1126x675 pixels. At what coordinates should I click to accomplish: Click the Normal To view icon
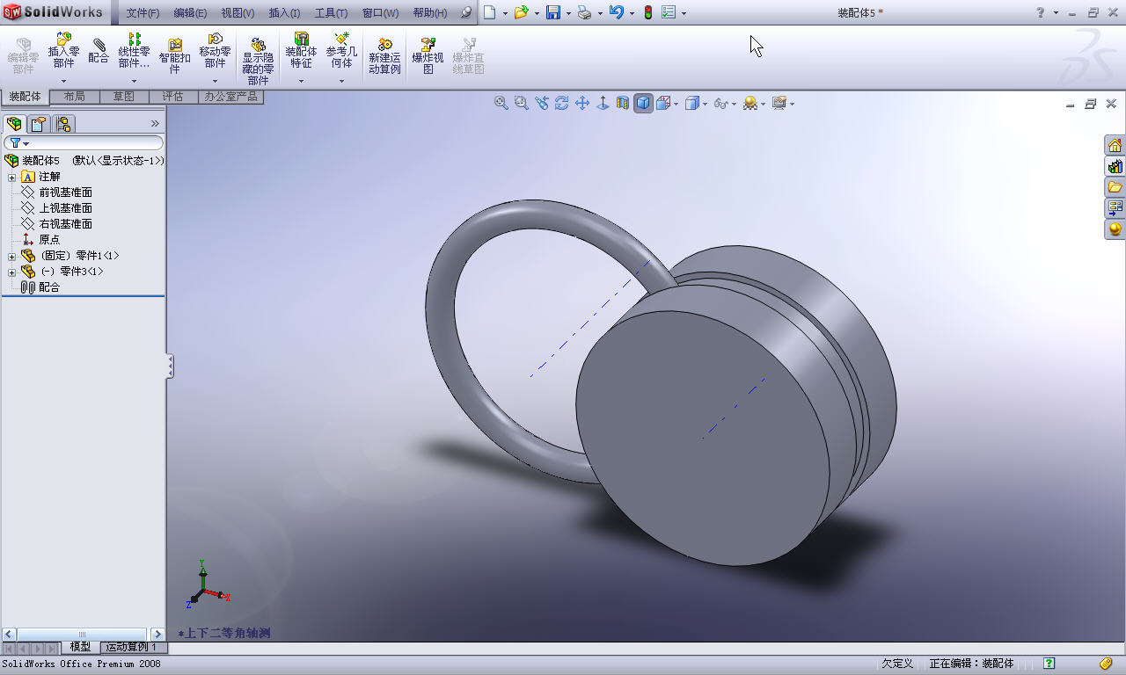603,103
